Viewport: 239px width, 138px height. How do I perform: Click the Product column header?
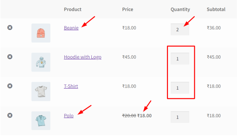click(x=72, y=9)
